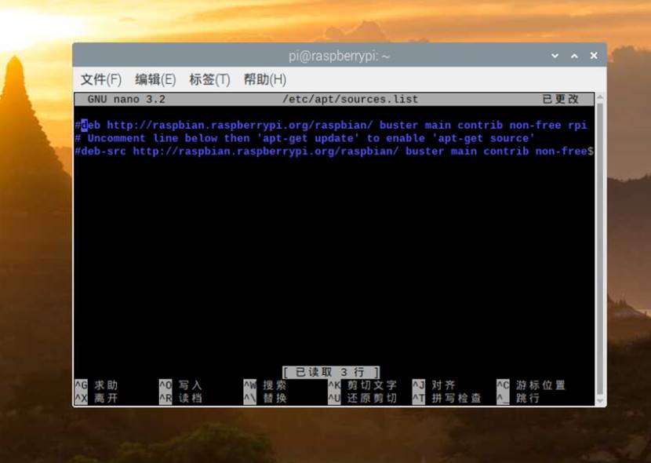Image resolution: width=651 pixels, height=463 pixels.
Task: Click the ^K 剪切文字 shortcut
Action: 362,385
